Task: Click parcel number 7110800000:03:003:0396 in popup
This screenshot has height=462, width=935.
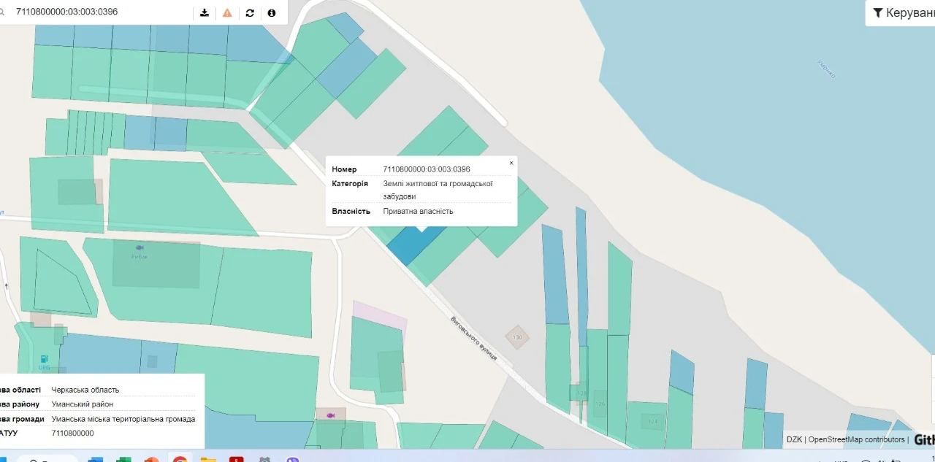Action: click(427, 169)
